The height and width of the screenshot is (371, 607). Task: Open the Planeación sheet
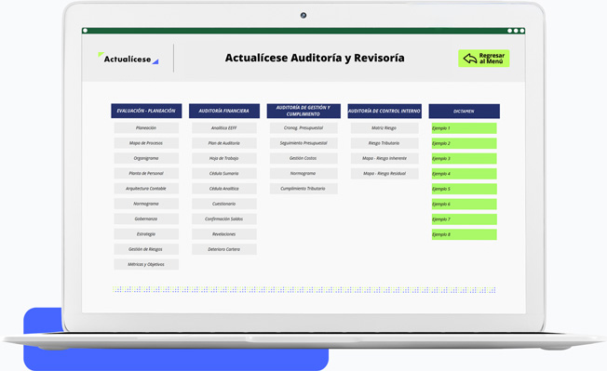click(146, 128)
